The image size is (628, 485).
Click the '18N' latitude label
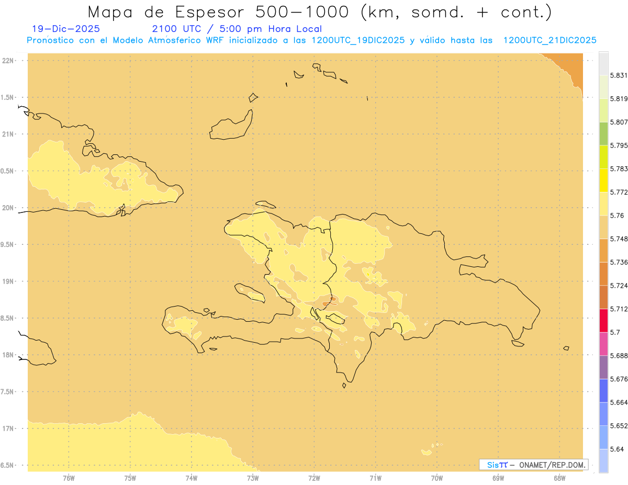(x=8, y=355)
